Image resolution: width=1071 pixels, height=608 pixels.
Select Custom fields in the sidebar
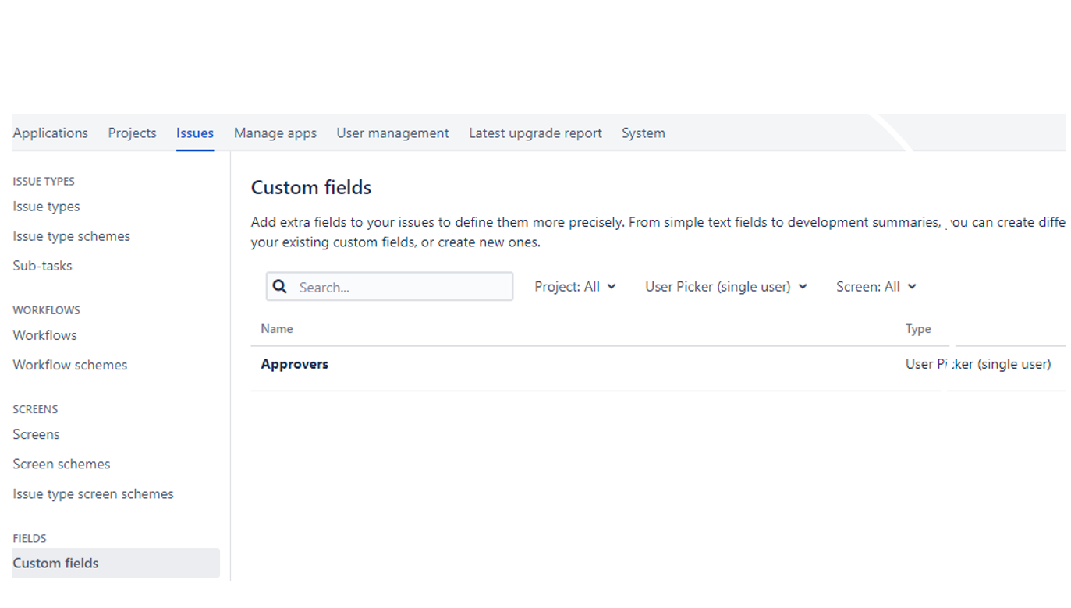click(56, 563)
